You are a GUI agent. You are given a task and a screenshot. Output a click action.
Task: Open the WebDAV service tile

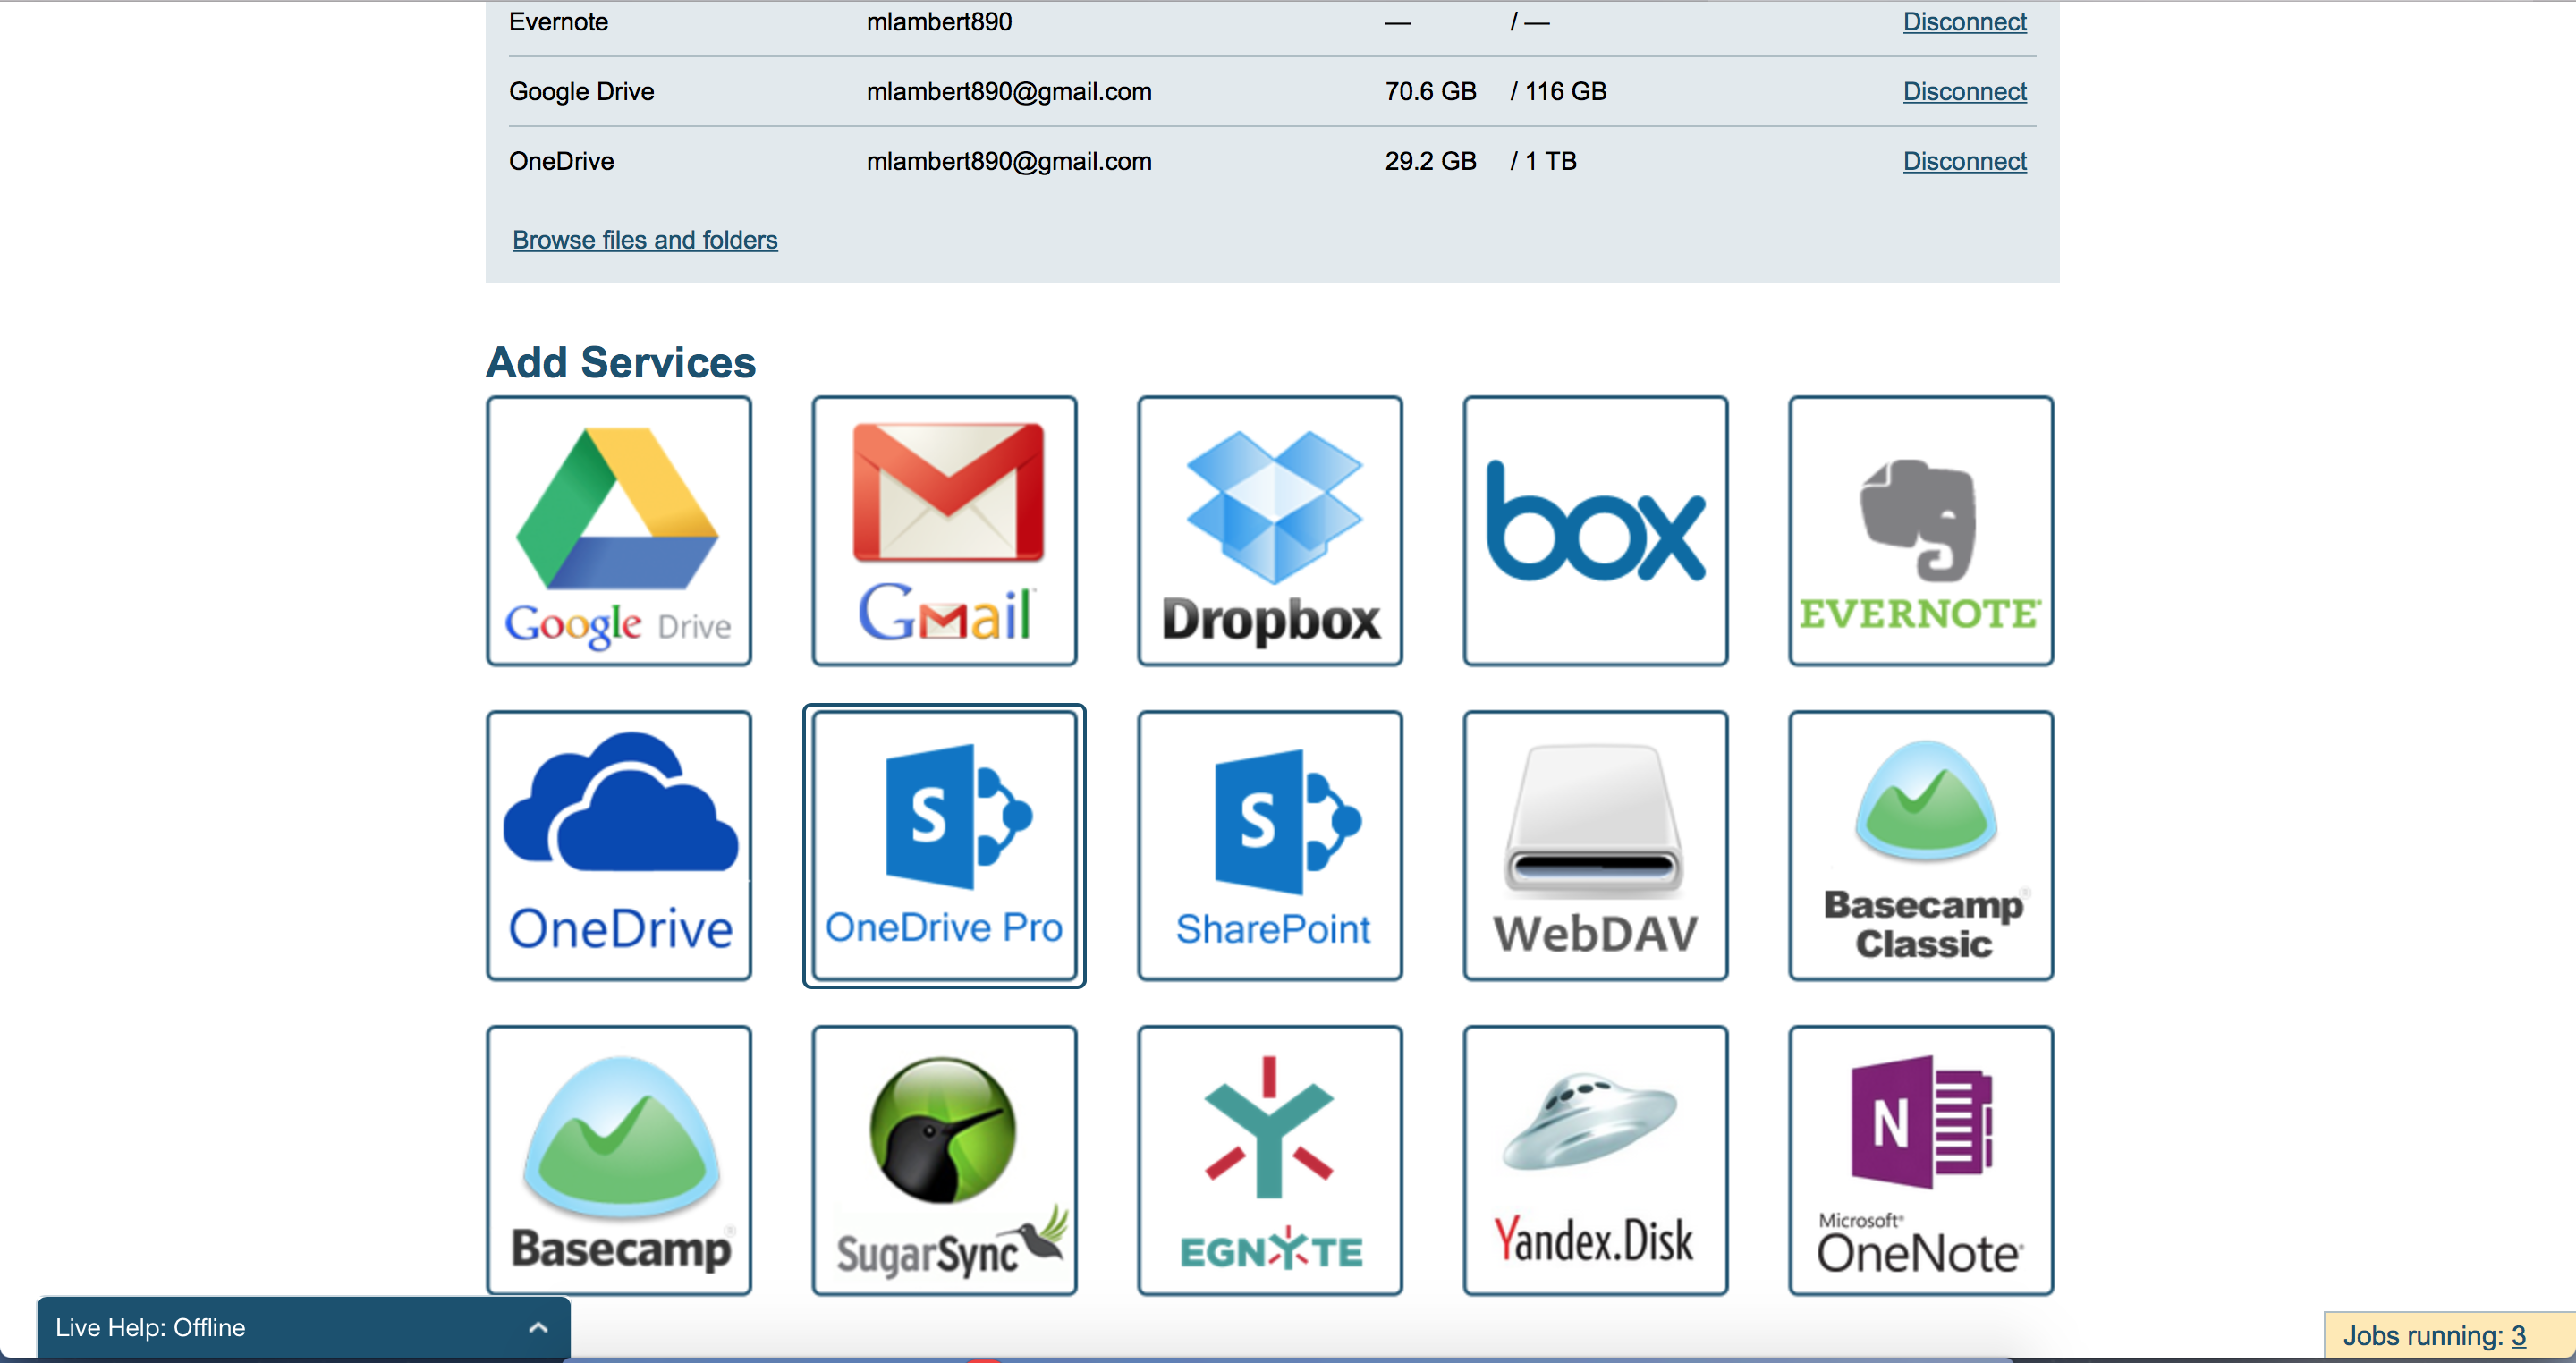point(1595,845)
